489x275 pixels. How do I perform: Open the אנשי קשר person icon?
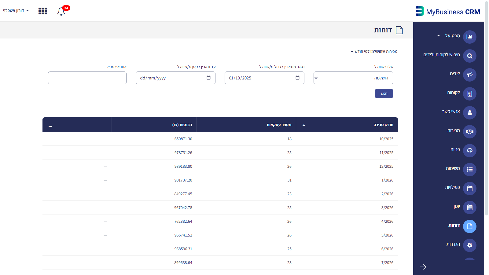(x=470, y=113)
